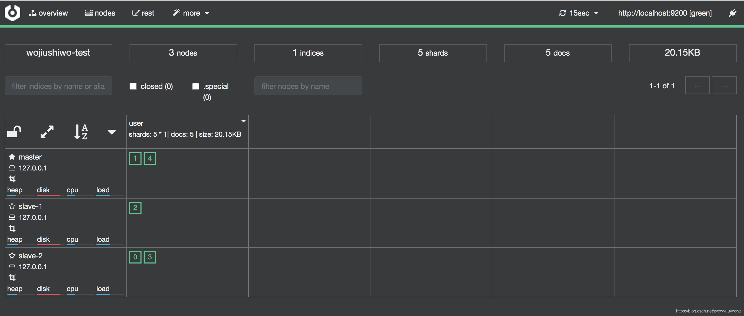Click the 1 indices stat box
Viewport: 744px width, 316px height.
tap(308, 53)
